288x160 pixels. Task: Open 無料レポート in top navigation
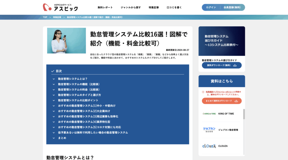click(105, 7)
